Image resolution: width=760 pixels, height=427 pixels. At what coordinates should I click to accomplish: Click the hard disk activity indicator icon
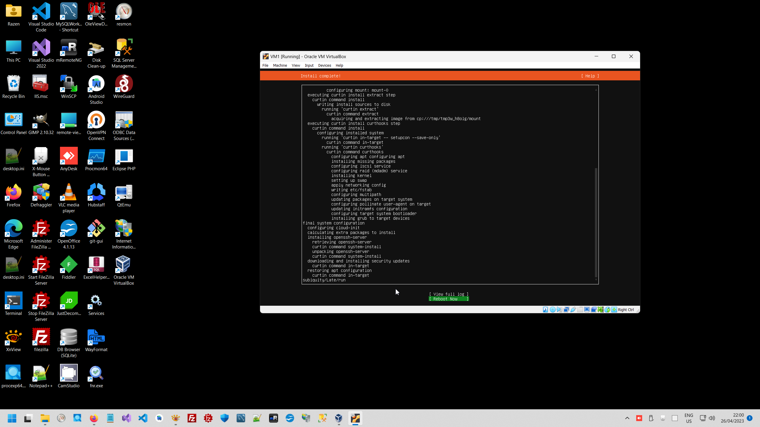coord(545,310)
